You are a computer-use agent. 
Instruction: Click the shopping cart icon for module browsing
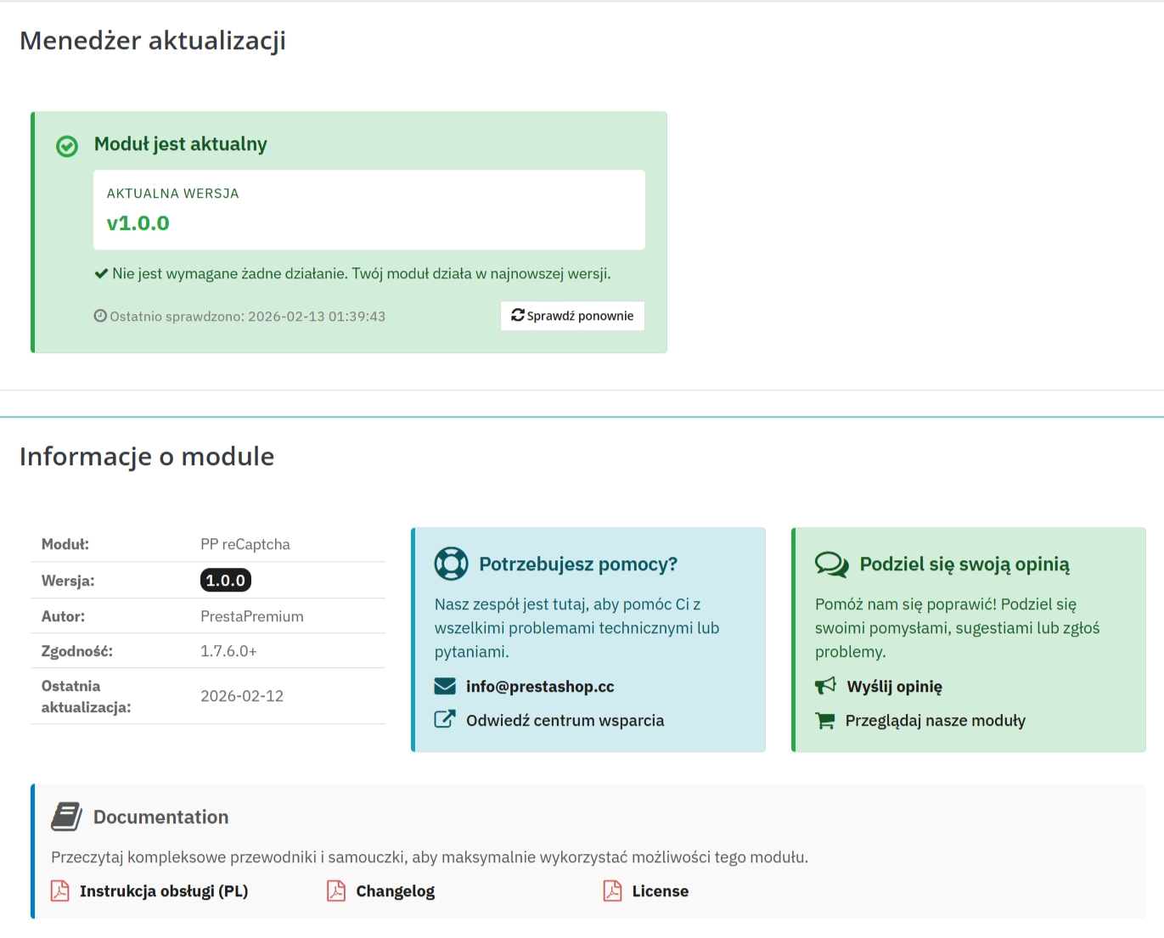[824, 720]
